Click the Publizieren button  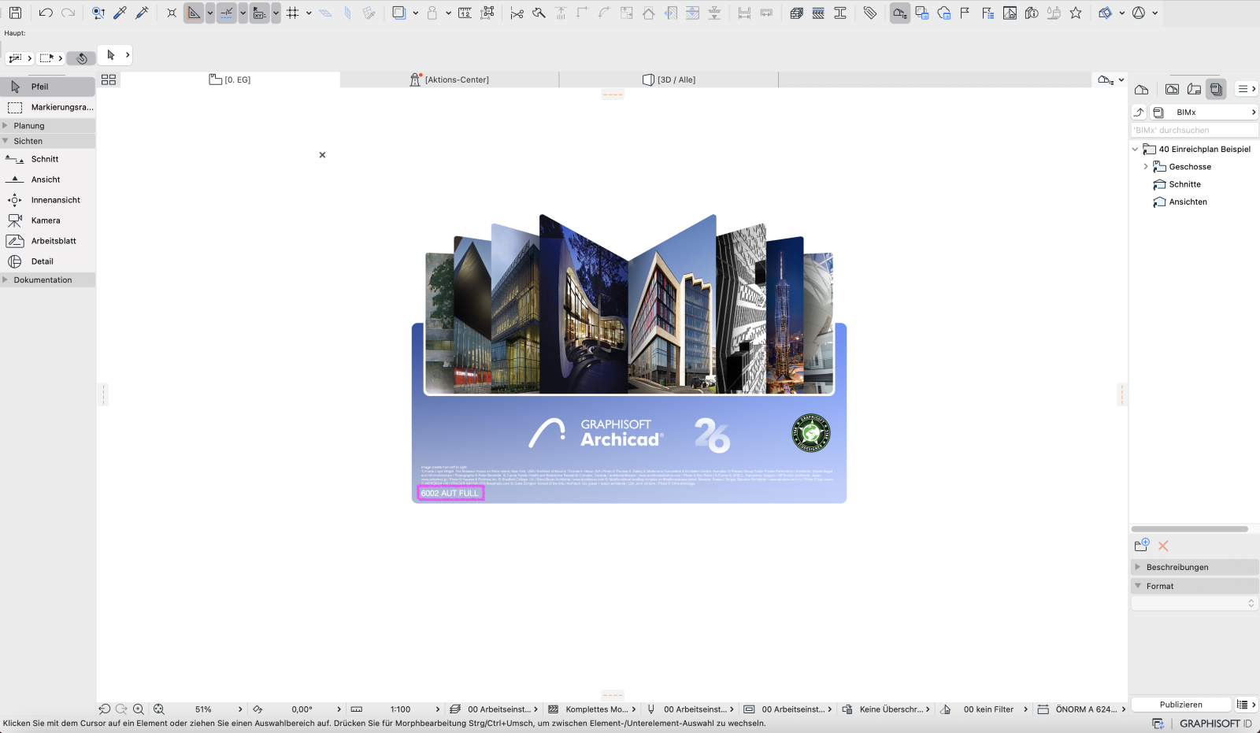[1181, 705]
